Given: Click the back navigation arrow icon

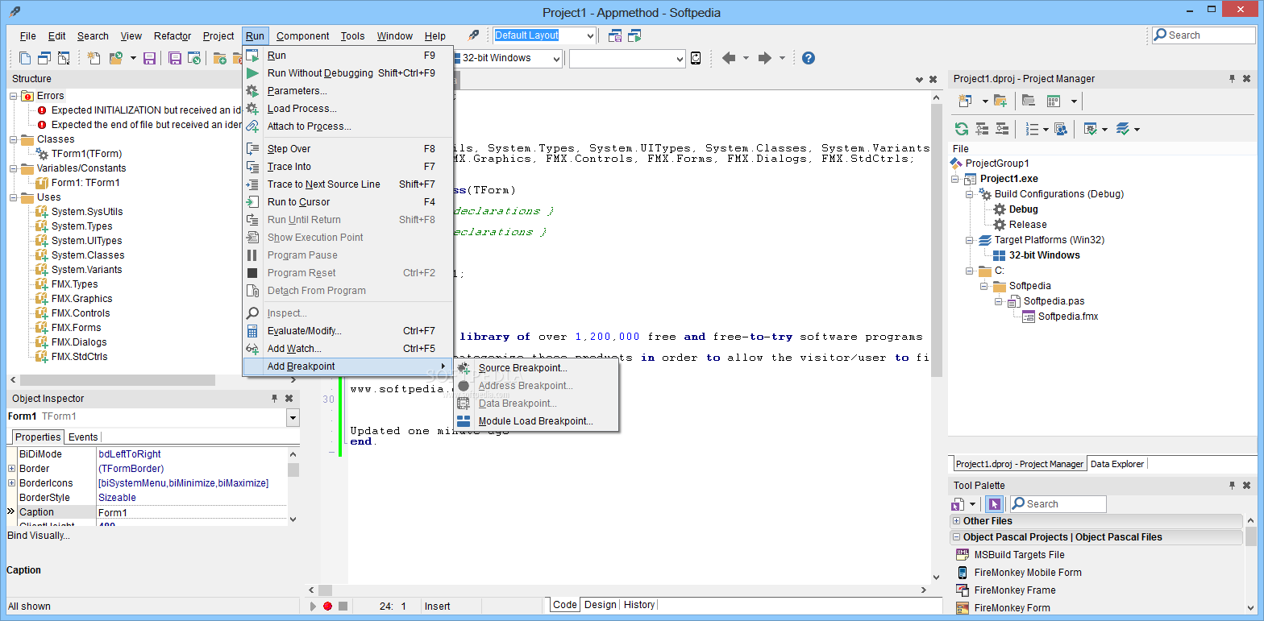Looking at the screenshot, I should tap(729, 58).
